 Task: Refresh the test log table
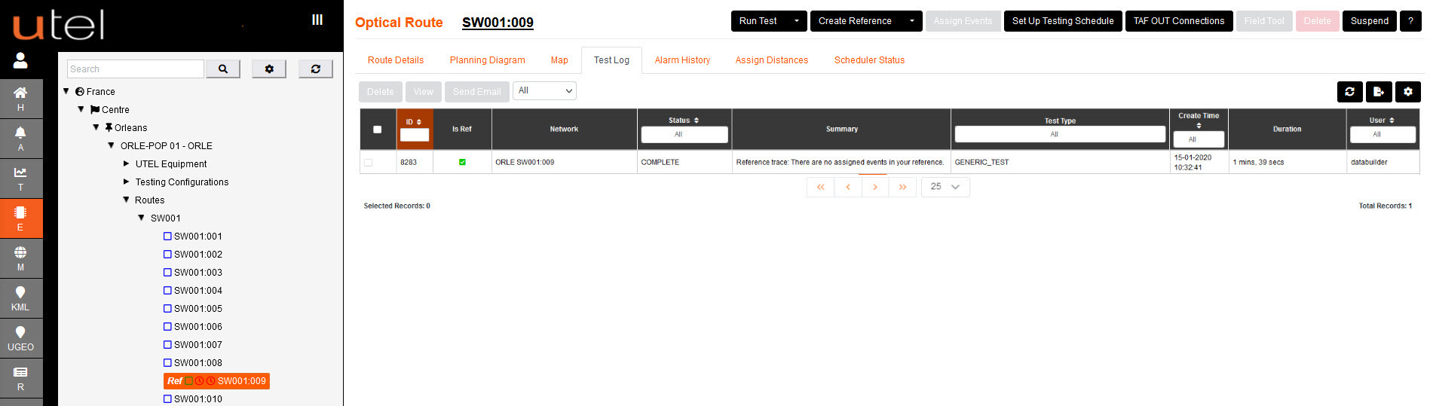tap(1349, 92)
